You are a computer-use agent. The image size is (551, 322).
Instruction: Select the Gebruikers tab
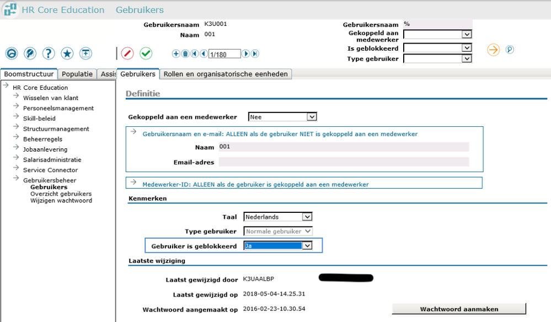(x=138, y=74)
